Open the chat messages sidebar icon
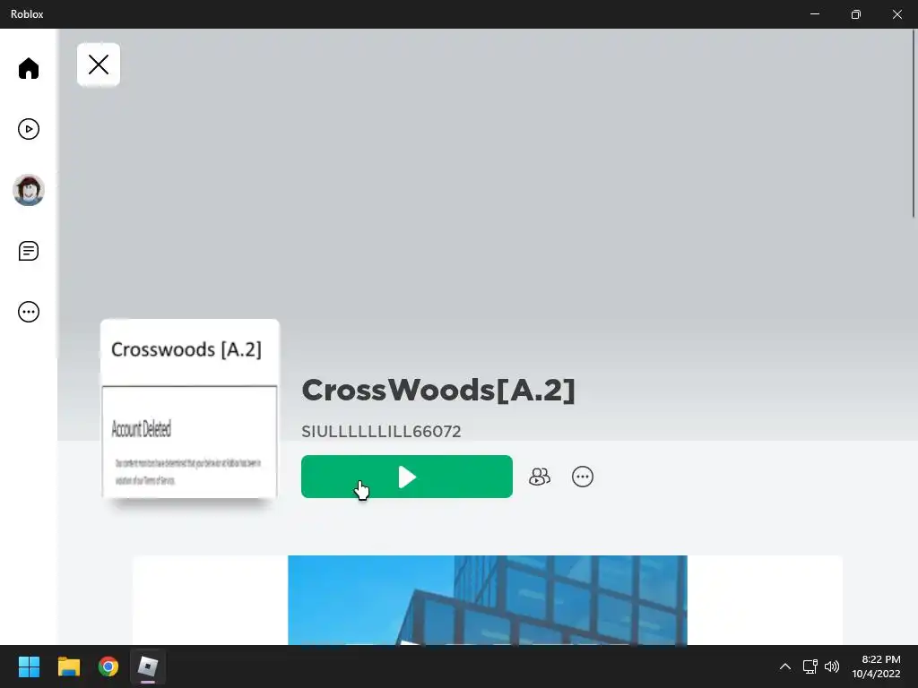The width and height of the screenshot is (918, 688). 28,251
